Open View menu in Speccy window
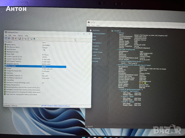 (x=93, y=25)
